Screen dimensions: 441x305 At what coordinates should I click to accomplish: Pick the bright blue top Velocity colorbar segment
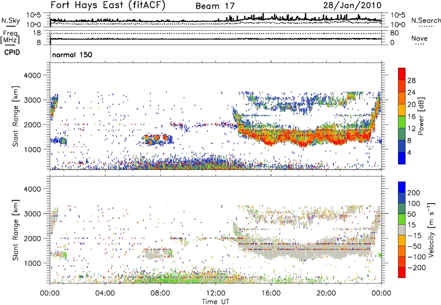(402, 187)
